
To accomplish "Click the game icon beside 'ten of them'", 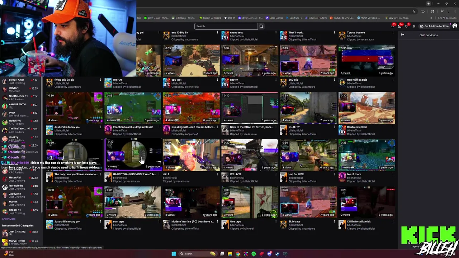I will [x=342, y=177].
